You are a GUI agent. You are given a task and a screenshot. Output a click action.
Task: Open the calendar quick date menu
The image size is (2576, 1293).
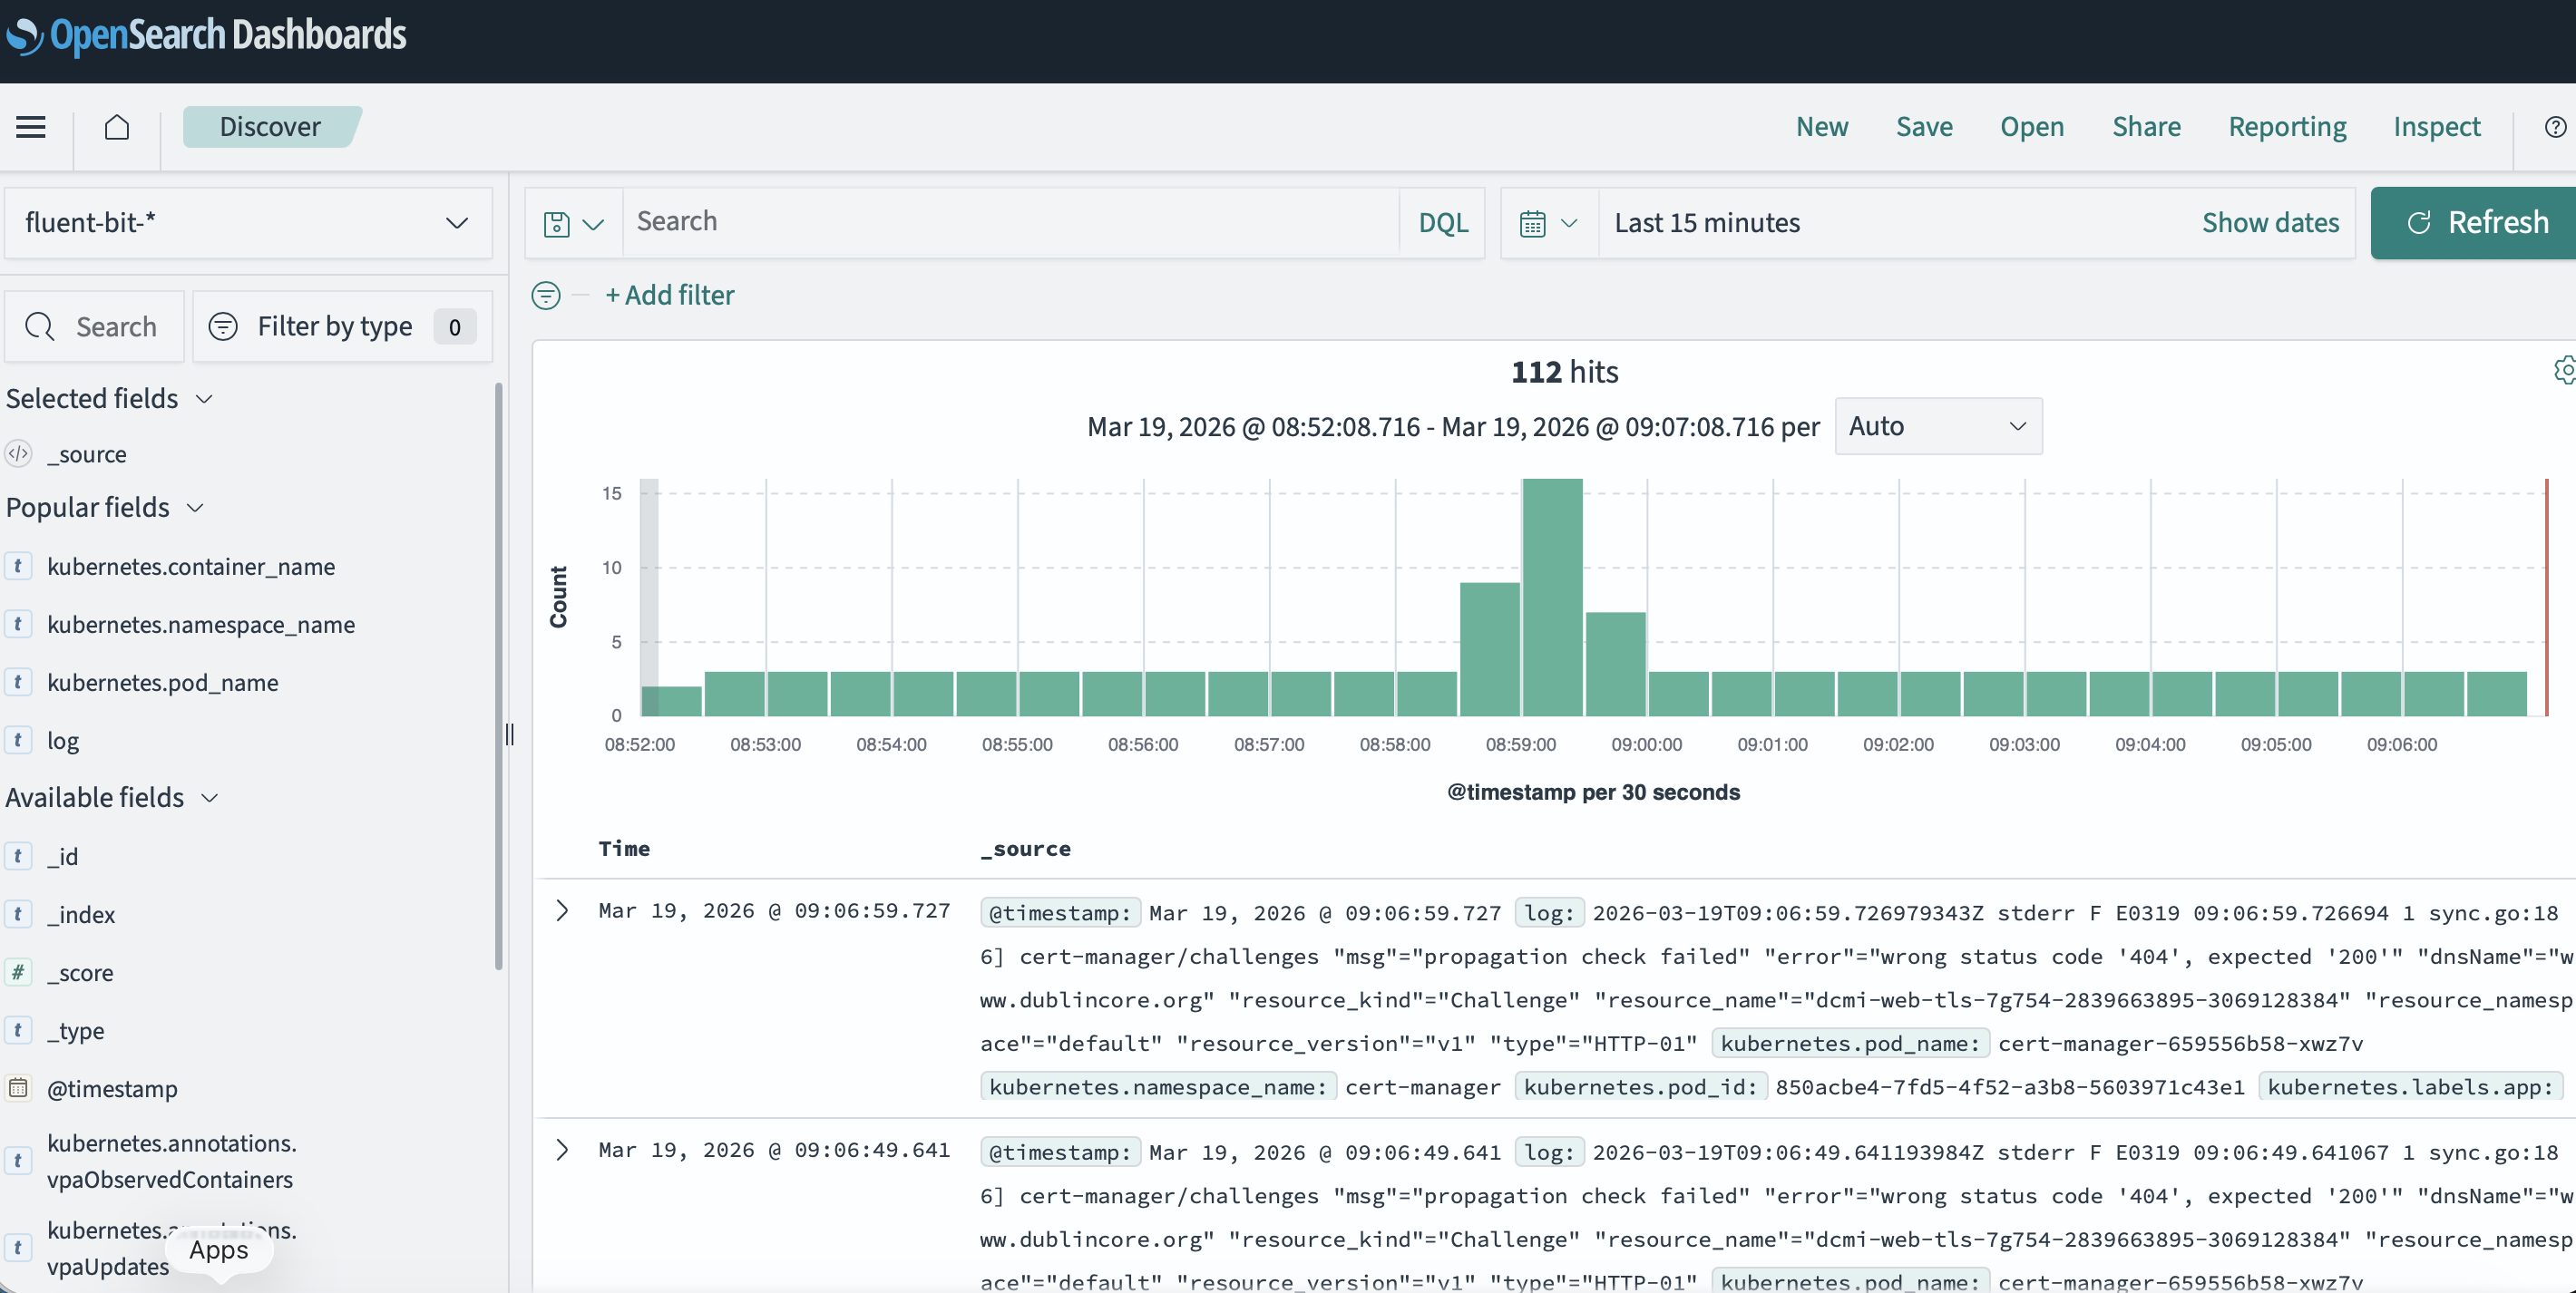tap(1549, 223)
